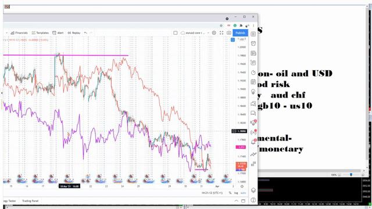Screen dimensions: 372x209
Task: Open ideas stream icon with red badge
Action: point(253,122)
